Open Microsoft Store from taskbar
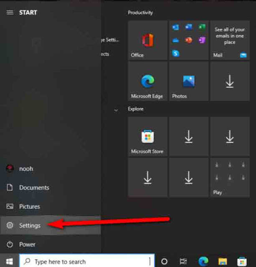 (242, 262)
